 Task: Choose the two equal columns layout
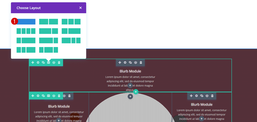[x=48, y=22]
